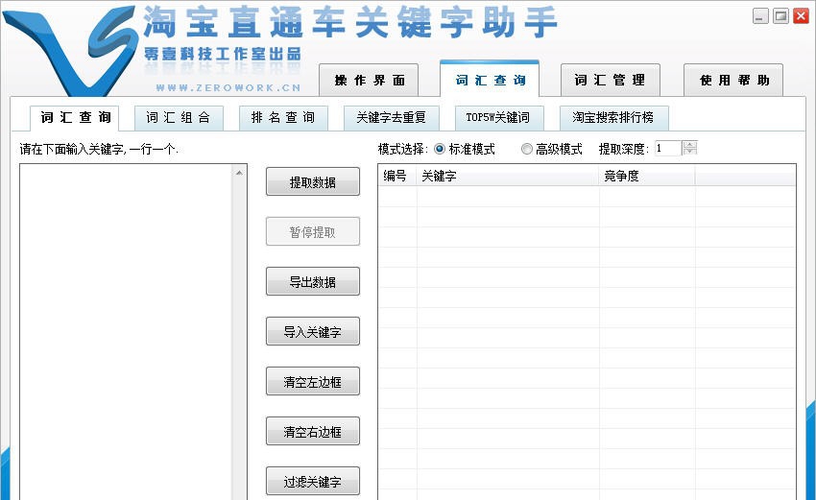Open the 淘宝搜索排行榜 sub-tab
Image resolution: width=816 pixels, height=500 pixels.
(614, 118)
